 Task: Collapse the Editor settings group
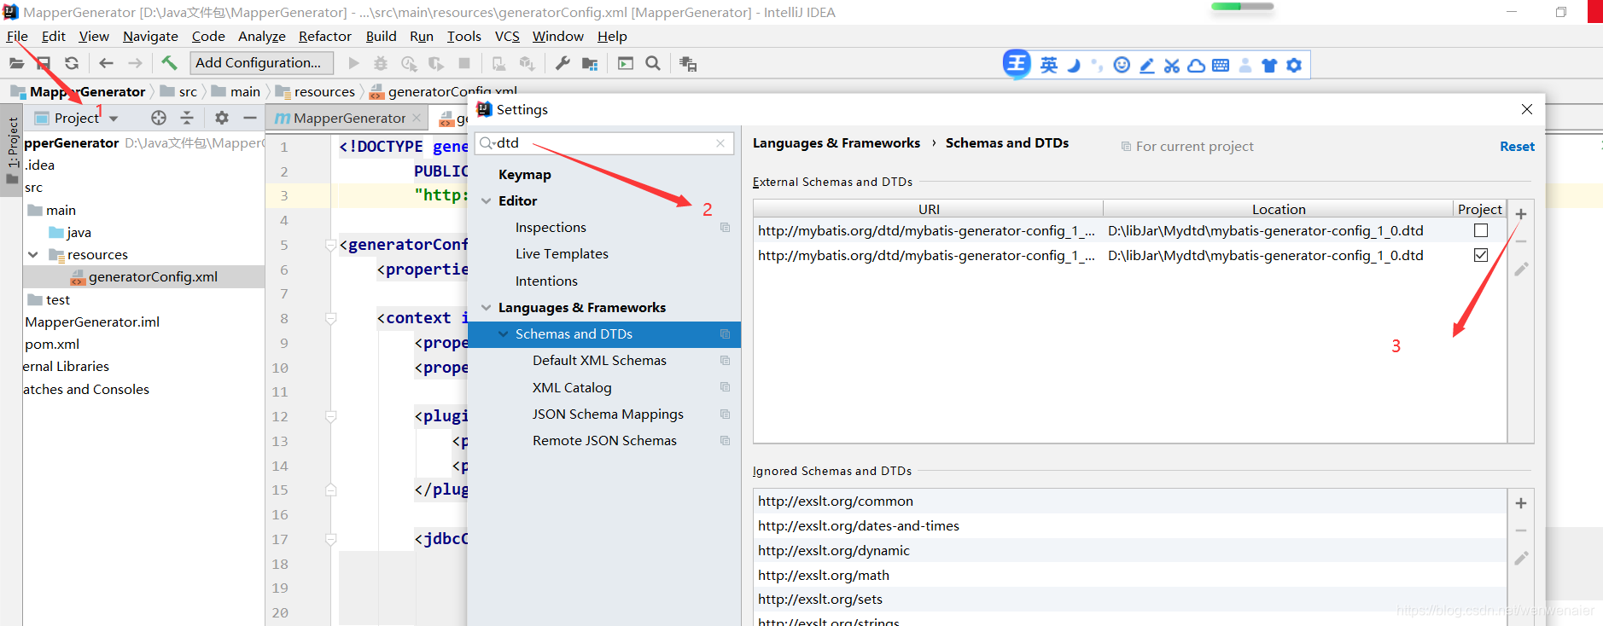click(487, 201)
